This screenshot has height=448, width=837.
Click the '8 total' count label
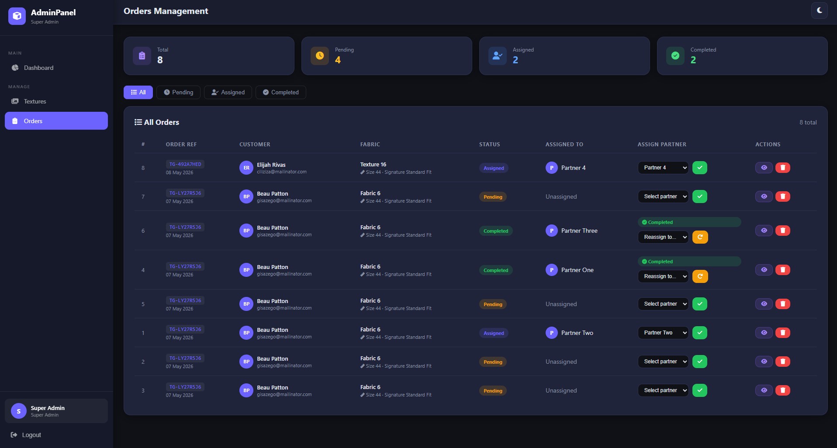(808, 122)
